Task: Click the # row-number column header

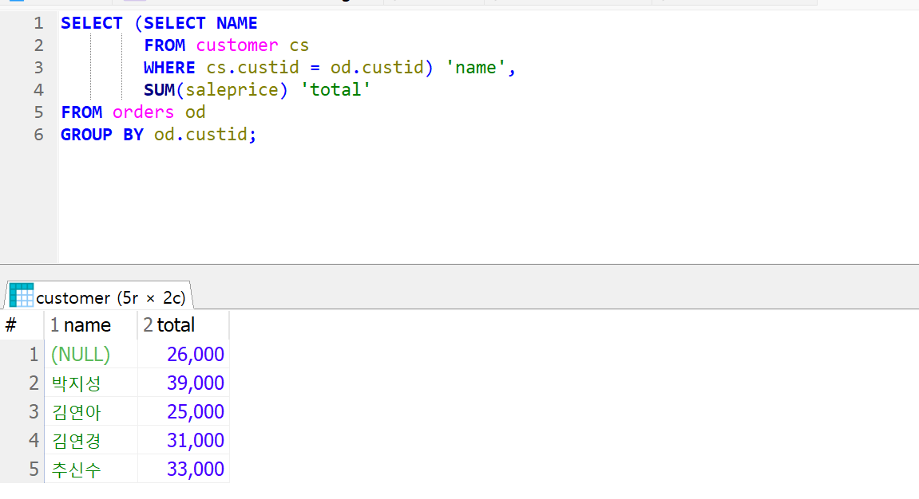Action: pyautogui.click(x=22, y=325)
